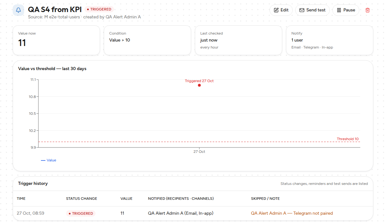
Task: Pause this alert
Action: (346, 10)
